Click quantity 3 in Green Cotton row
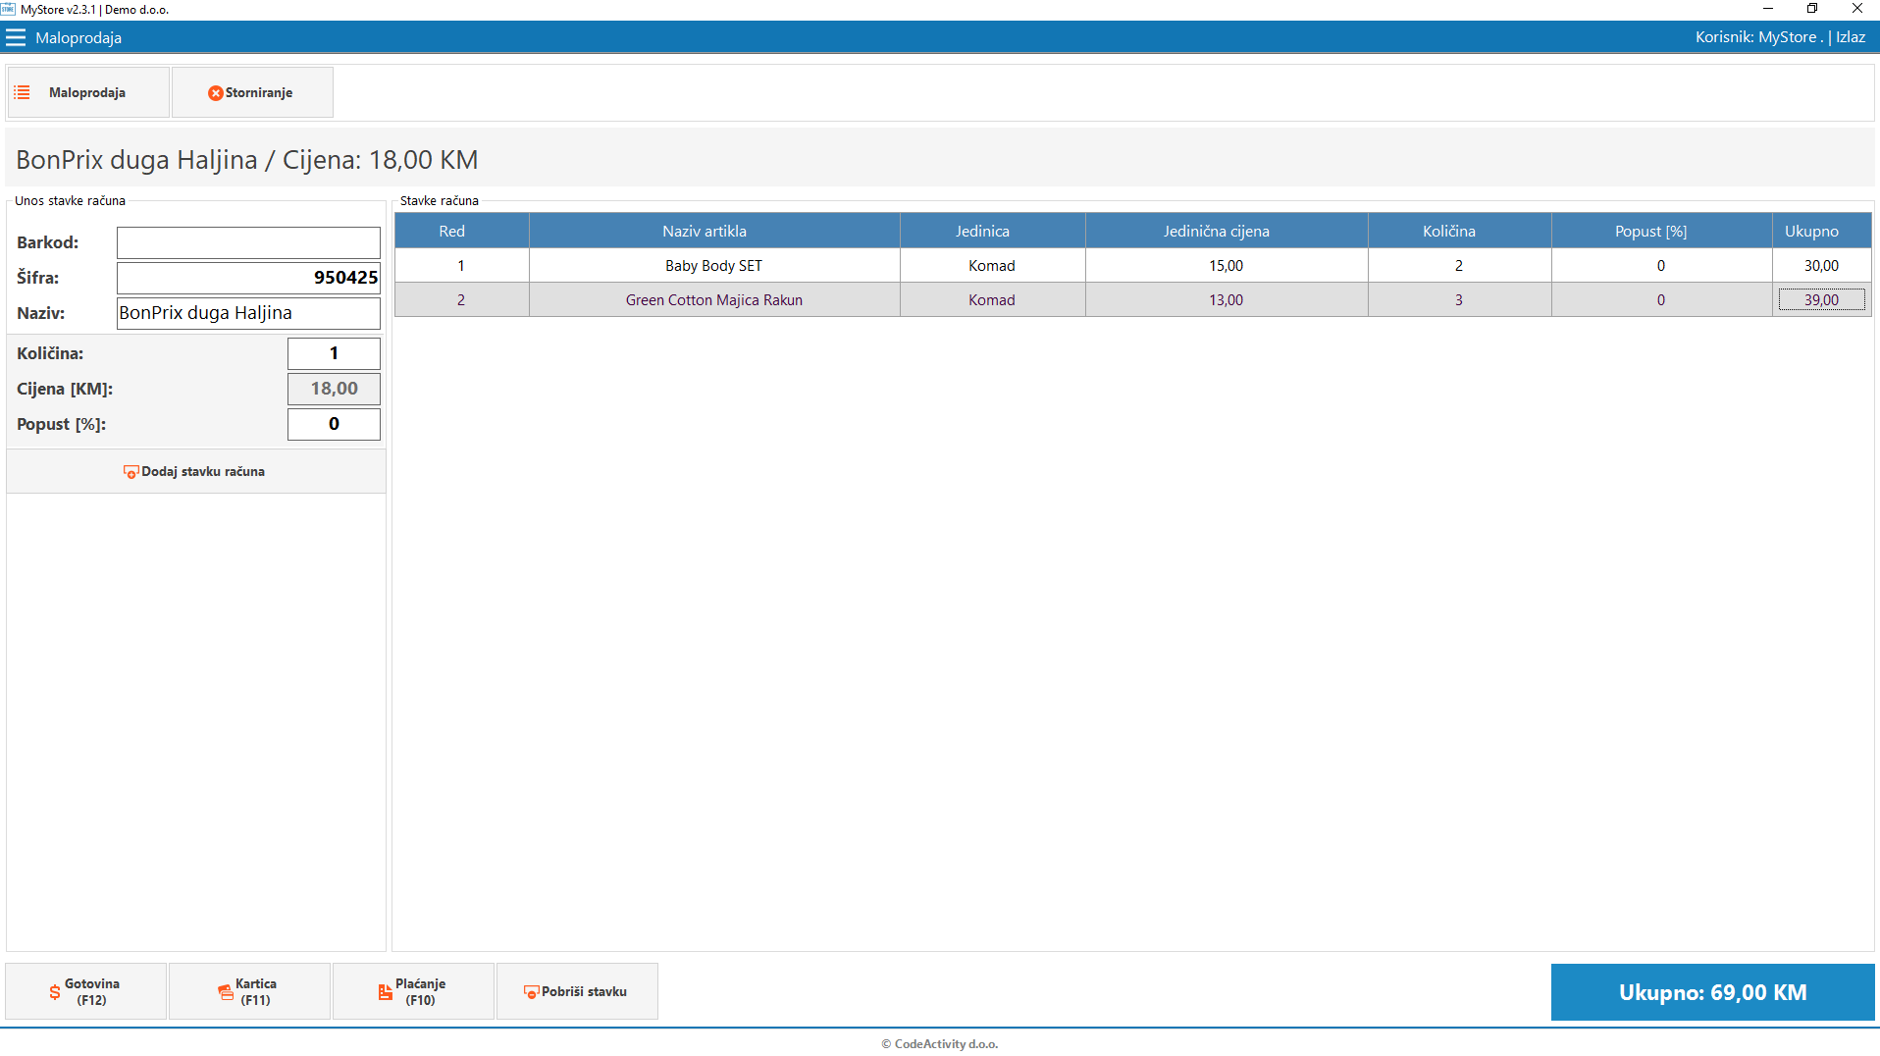The image size is (1880, 1056). [x=1459, y=300]
